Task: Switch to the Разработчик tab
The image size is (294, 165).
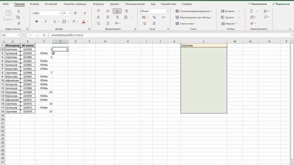Action: coord(169,4)
